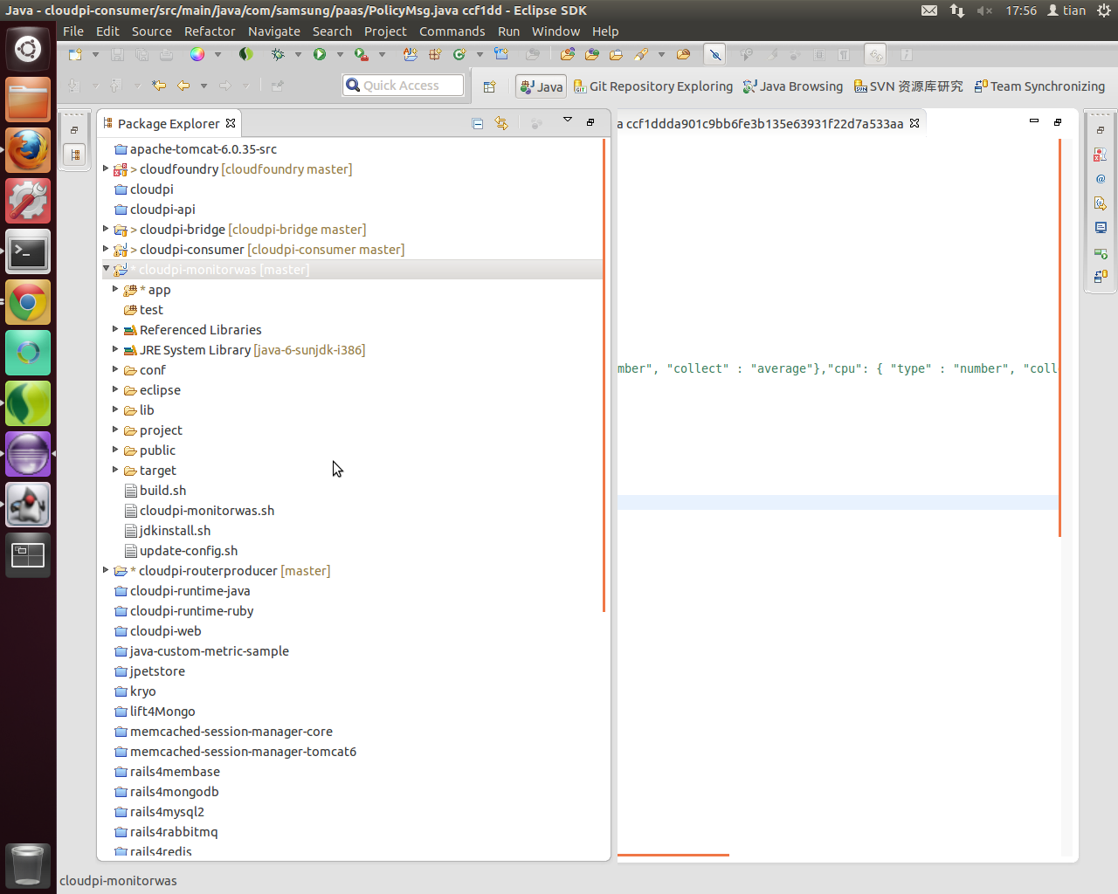Switch to Team Synchronizing perspective
Image resolution: width=1118 pixels, height=894 pixels.
1039,86
